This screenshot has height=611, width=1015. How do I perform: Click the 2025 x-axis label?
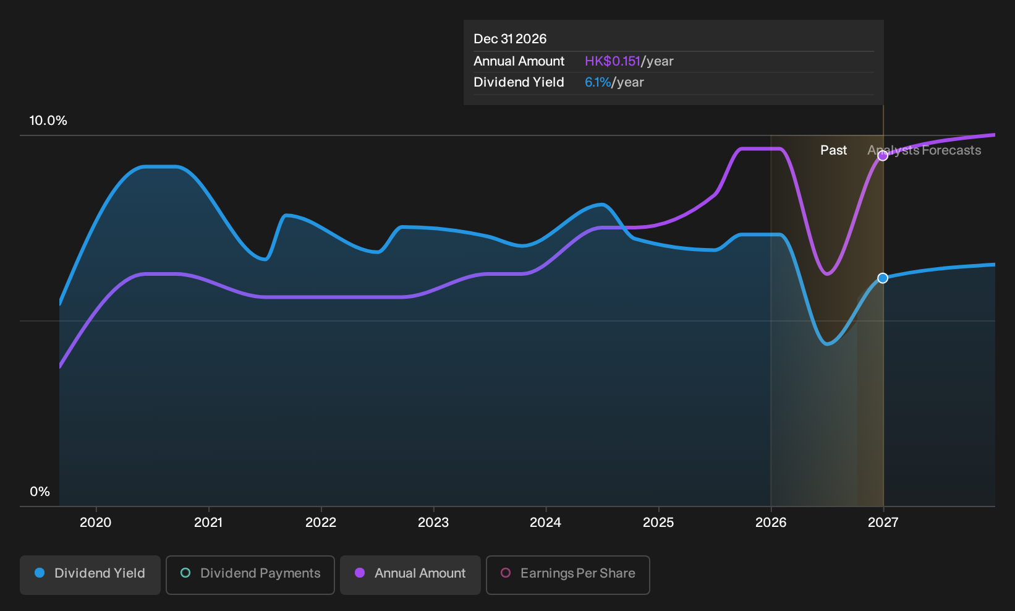658,523
